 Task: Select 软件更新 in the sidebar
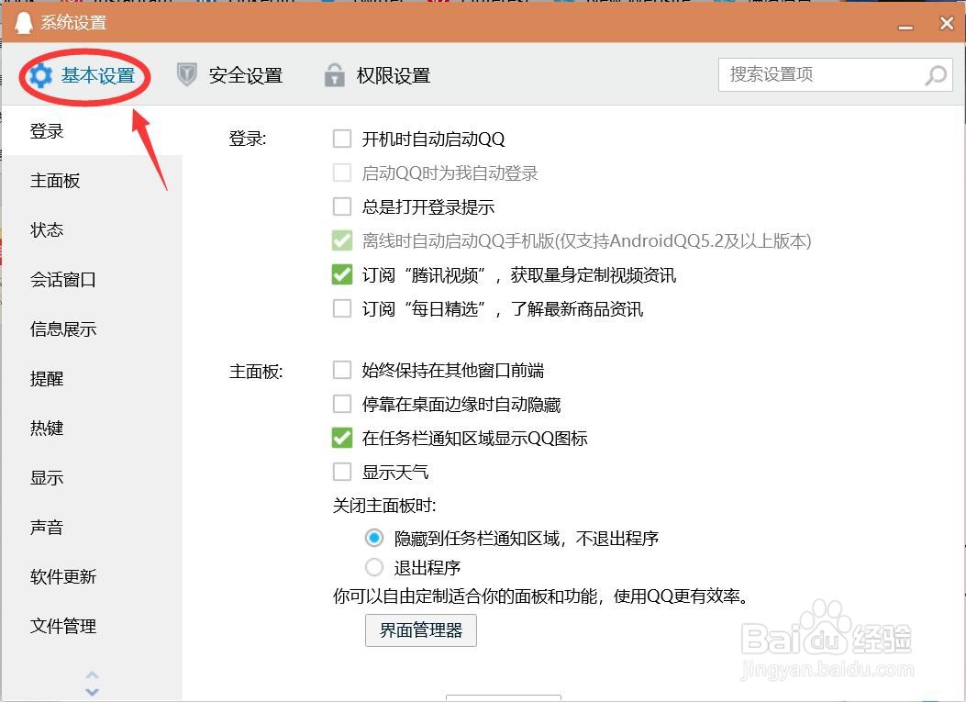[x=93, y=576]
